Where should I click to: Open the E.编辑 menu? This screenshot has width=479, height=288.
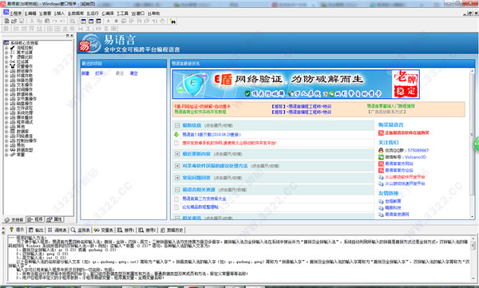click(x=30, y=13)
